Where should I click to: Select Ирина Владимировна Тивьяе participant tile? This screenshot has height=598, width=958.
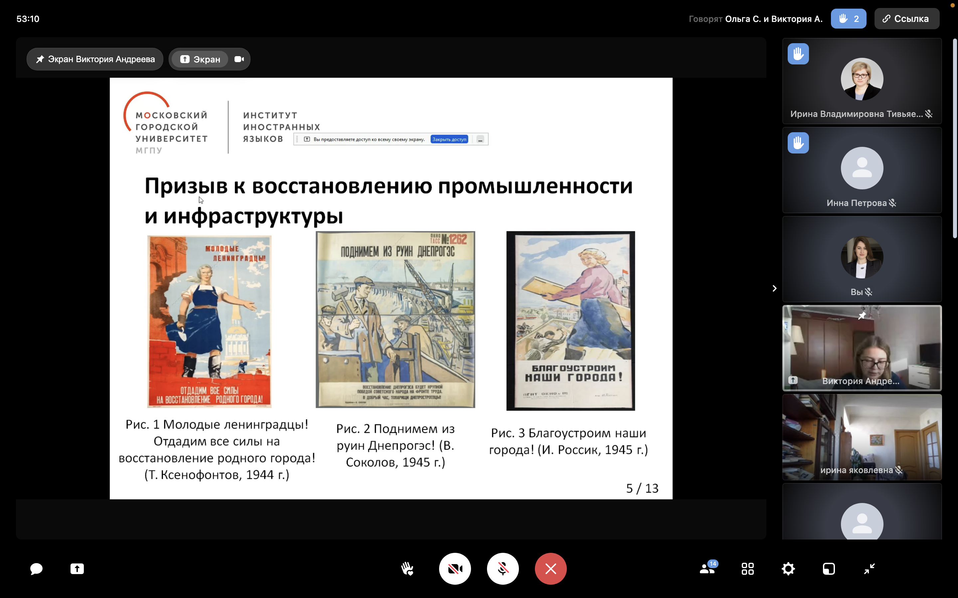pos(862,81)
